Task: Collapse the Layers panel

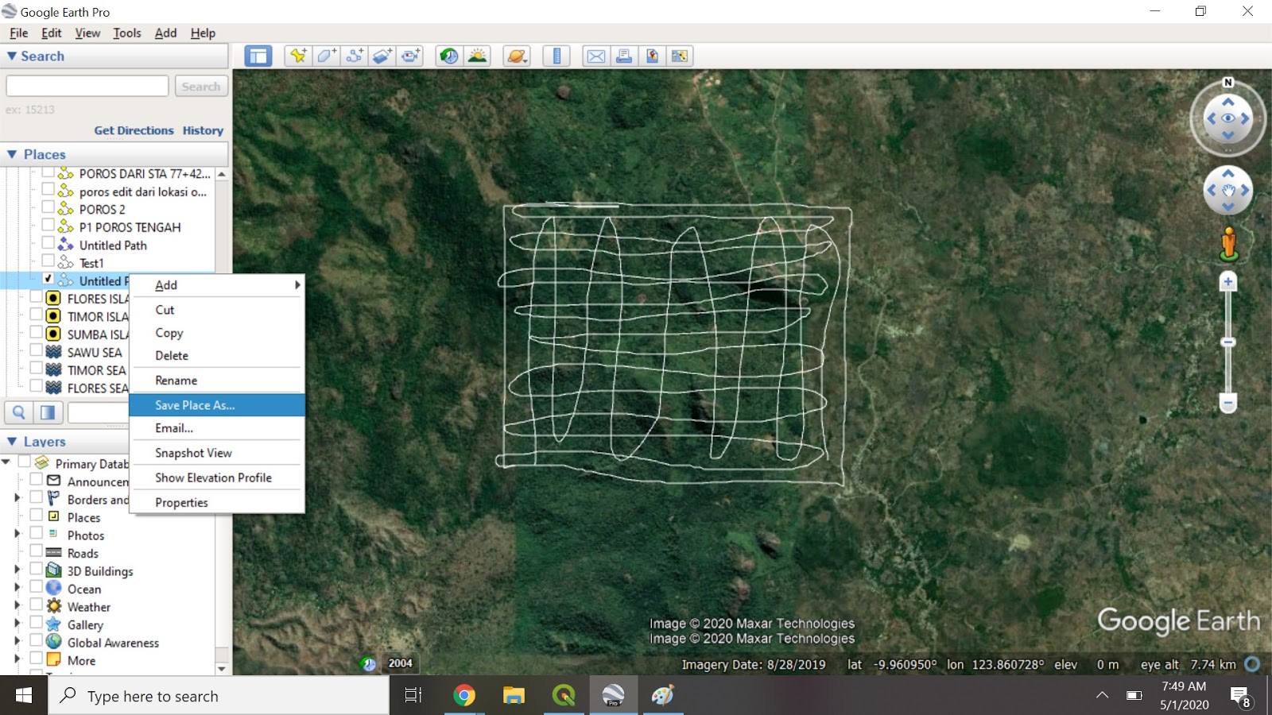Action: pos(12,442)
